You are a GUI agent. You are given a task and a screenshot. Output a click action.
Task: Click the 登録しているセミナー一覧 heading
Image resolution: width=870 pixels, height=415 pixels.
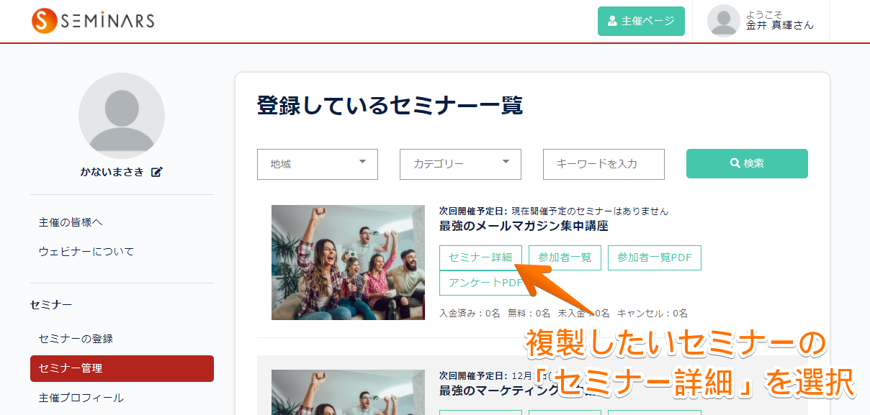click(x=390, y=106)
